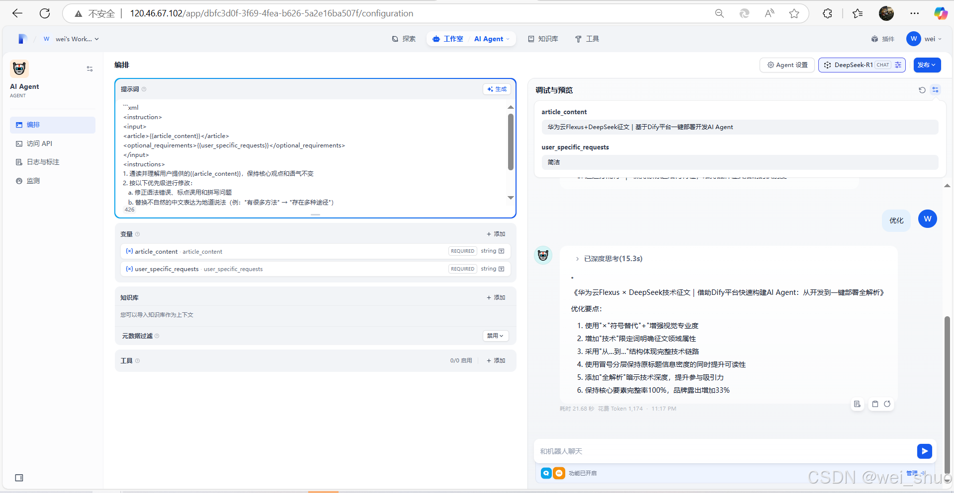Image resolution: width=954 pixels, height=493 pixels.
Task: Go back using the browser back arrow
Action: 17,13
